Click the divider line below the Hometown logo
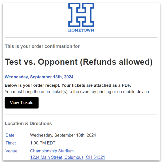The height and width of the screenshot is (162, 162). click(x=81, y=38)
